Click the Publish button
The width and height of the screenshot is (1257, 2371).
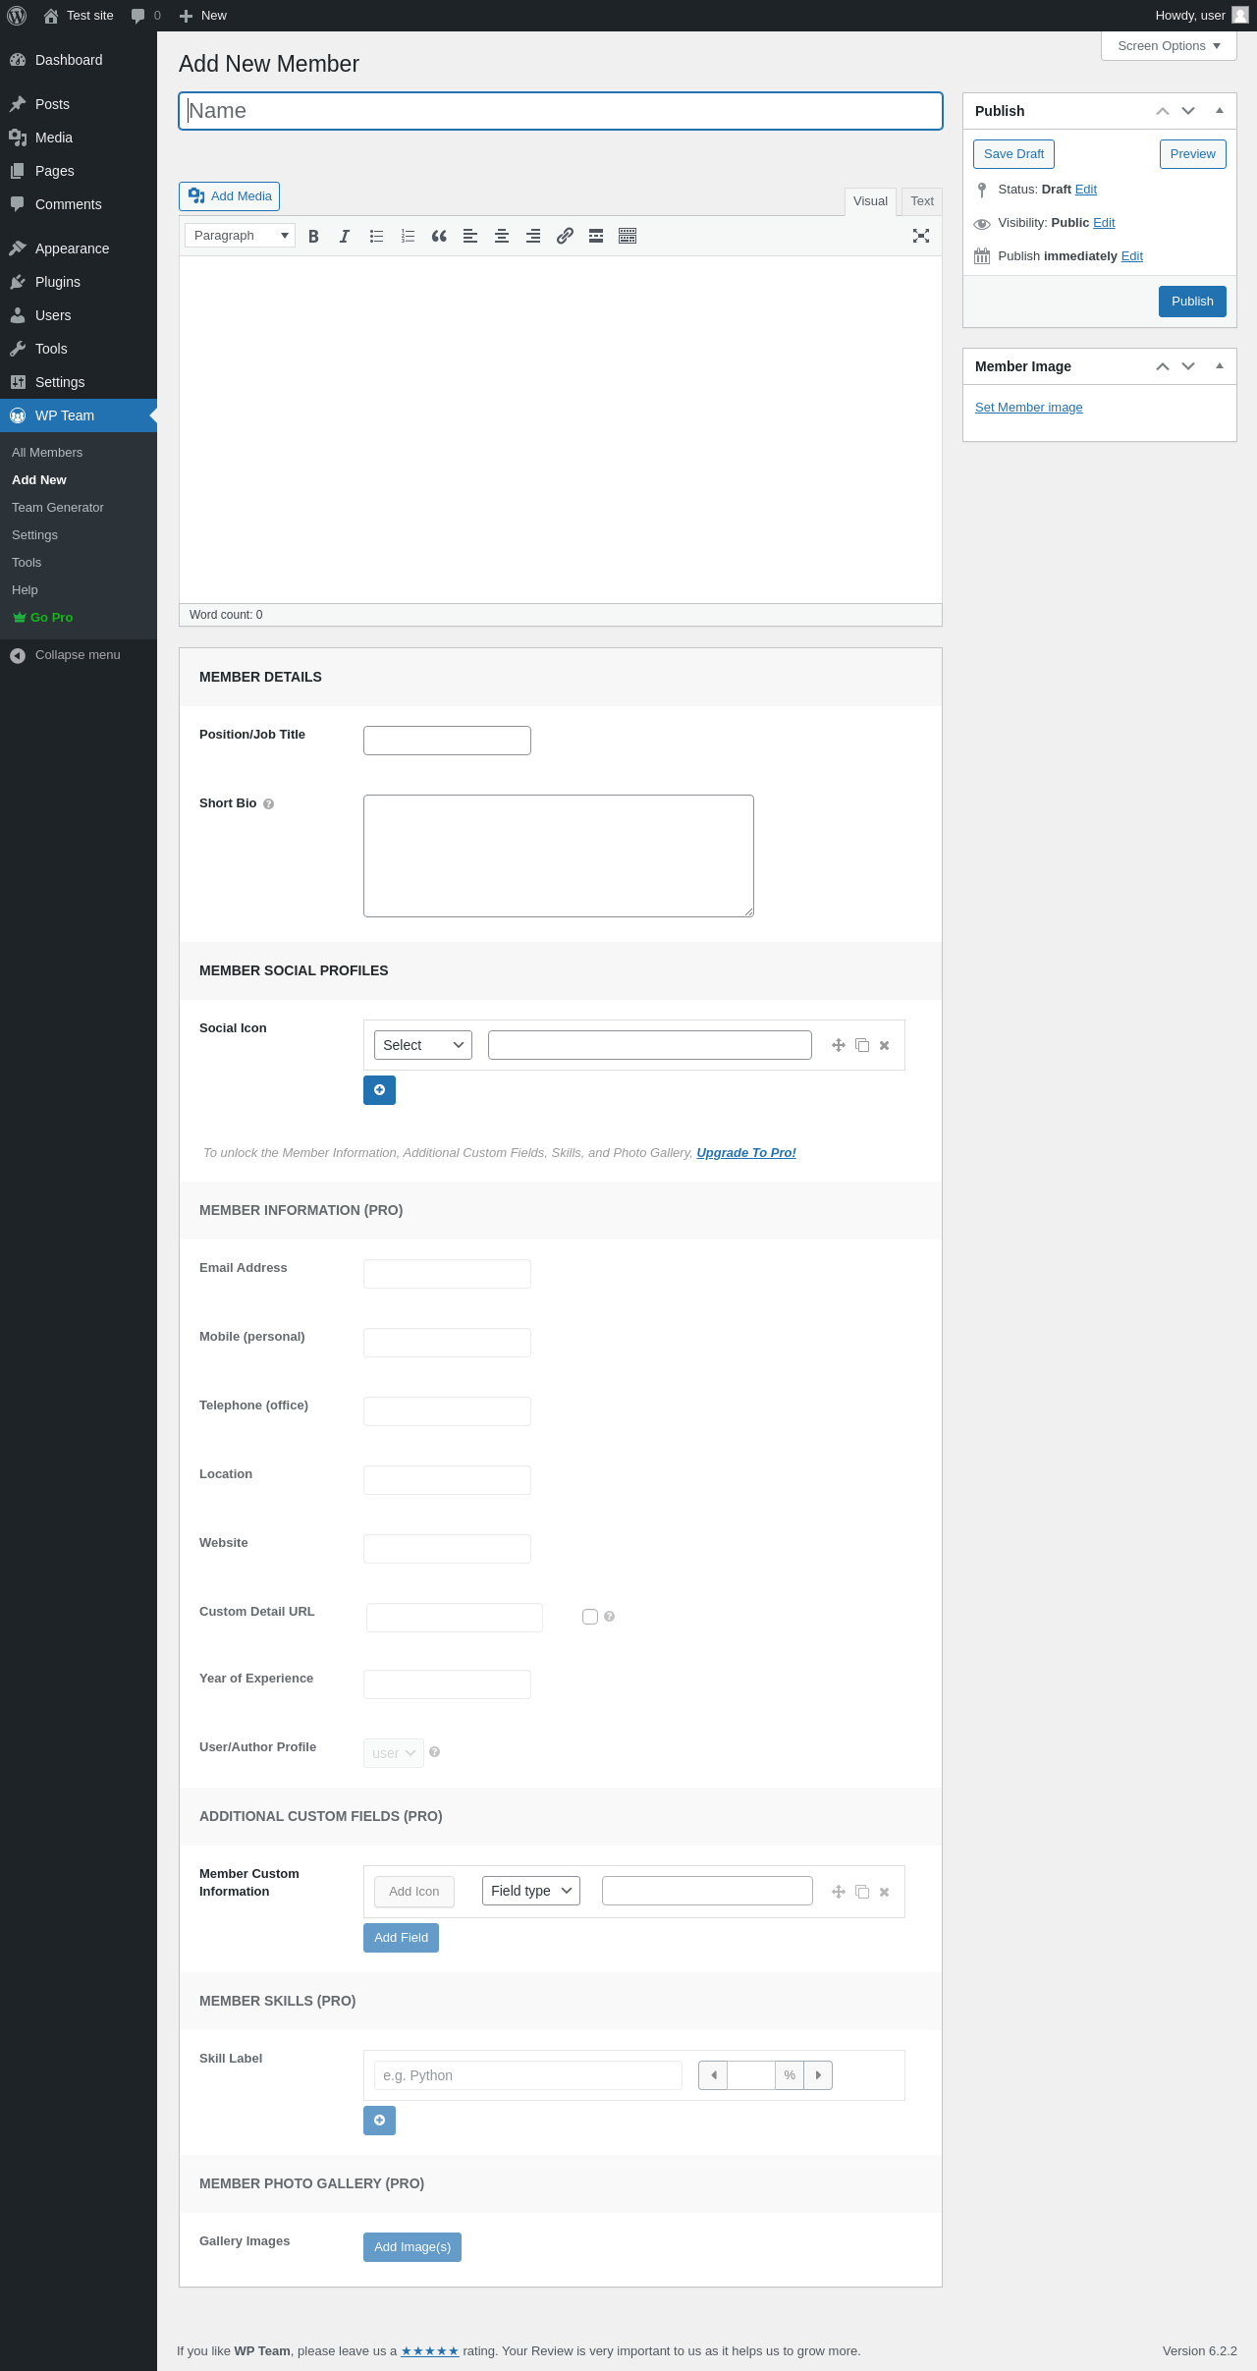click(1192, 302)
